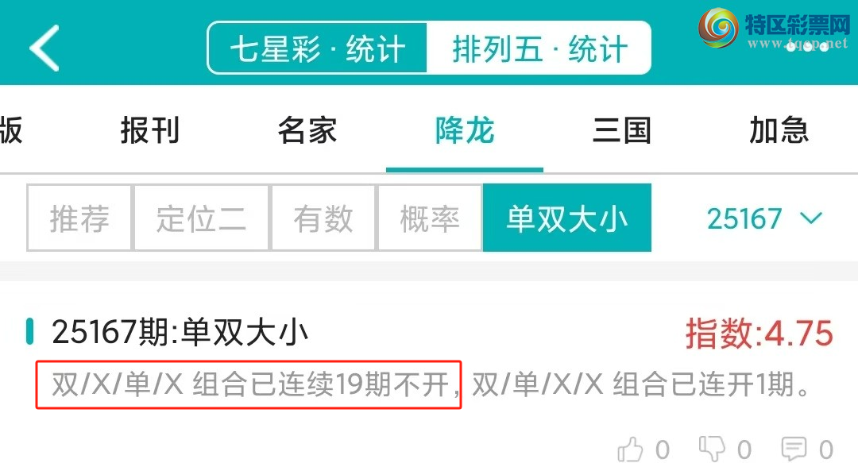The height and width of the screenshot is (463, 858).
Task: Click the thumbs-down dislike icon
Action: click(712, 449)
